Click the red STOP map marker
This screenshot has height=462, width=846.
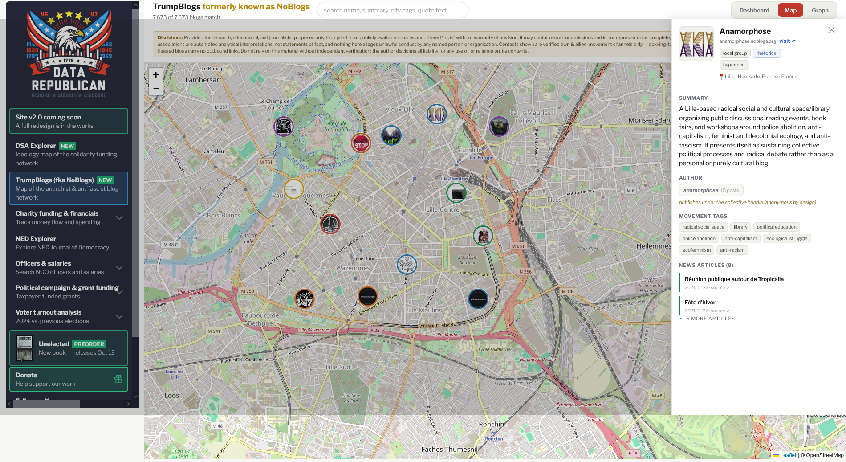point(361,143)
